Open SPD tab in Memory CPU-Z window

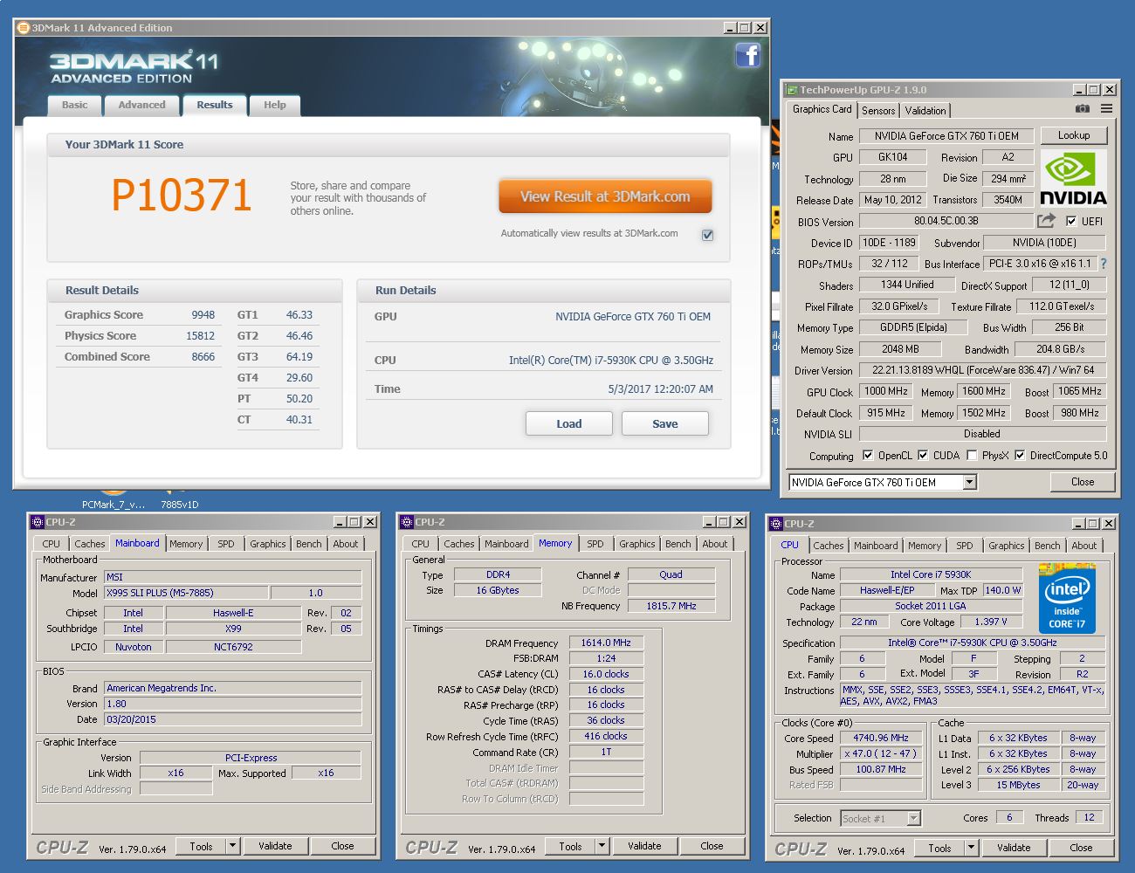coord(595,544)
